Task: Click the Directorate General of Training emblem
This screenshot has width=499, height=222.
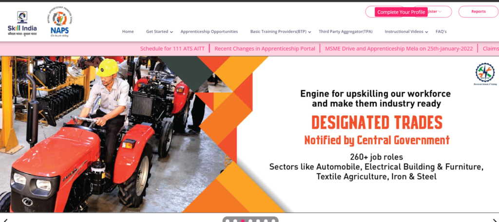Action: pos(485,74)
